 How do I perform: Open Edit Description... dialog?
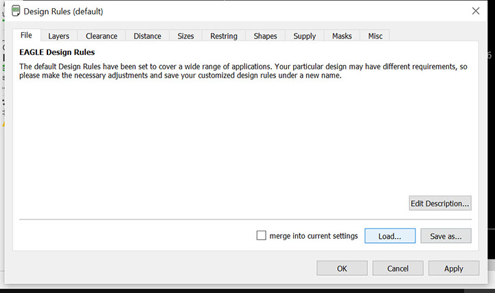click(440, 203)
